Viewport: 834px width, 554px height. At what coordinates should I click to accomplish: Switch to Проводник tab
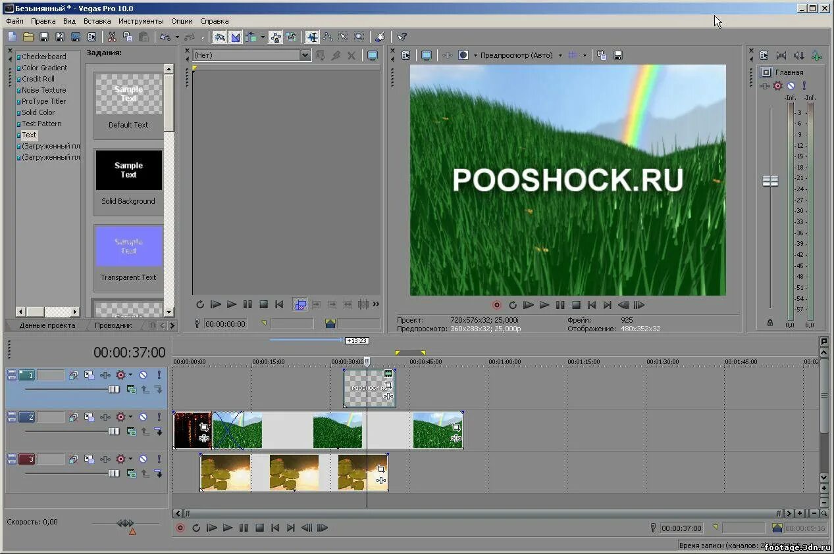(113, 325)
